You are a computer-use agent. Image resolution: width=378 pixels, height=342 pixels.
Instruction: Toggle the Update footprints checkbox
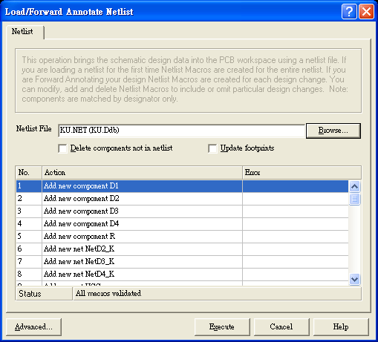tap(212, 148)
